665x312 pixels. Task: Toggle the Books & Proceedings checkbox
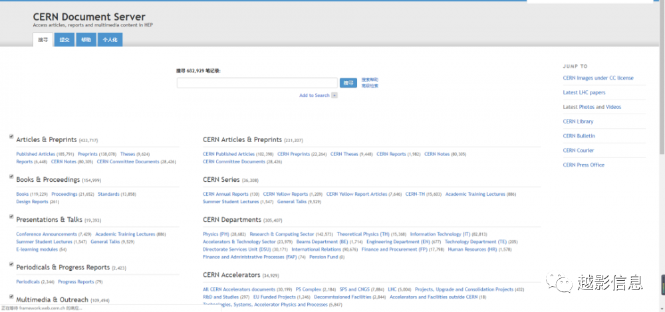pos(11,177)
